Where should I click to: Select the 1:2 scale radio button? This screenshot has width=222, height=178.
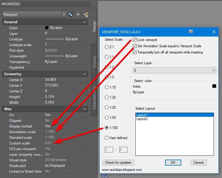click(x=107, y=67)
